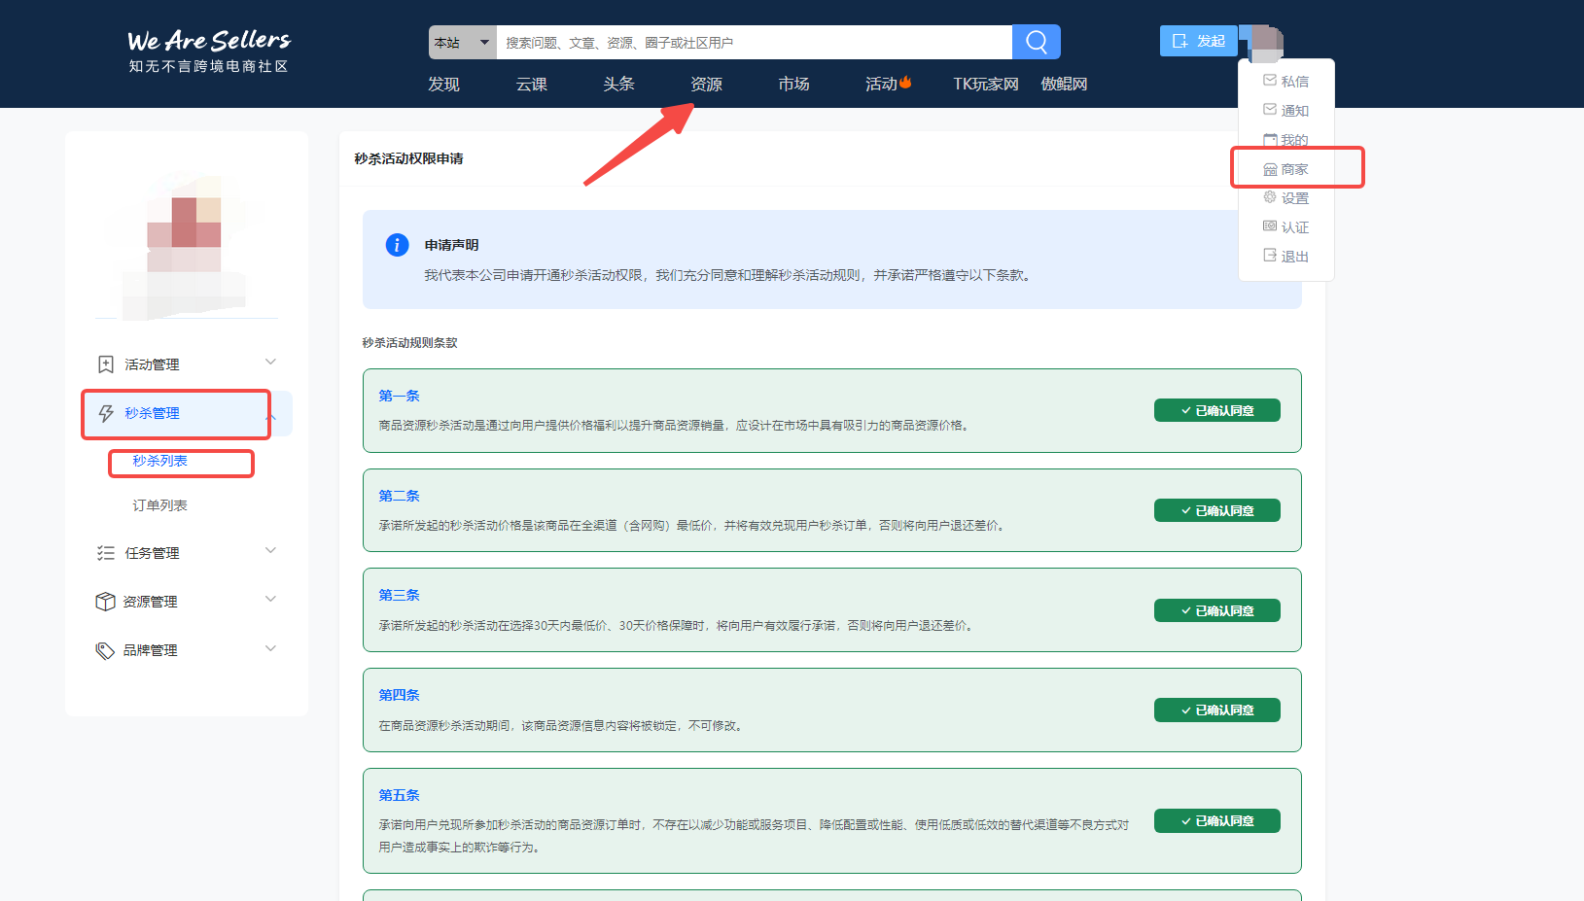Toggle 已确认同意 for 第一条

[1216, 410]
